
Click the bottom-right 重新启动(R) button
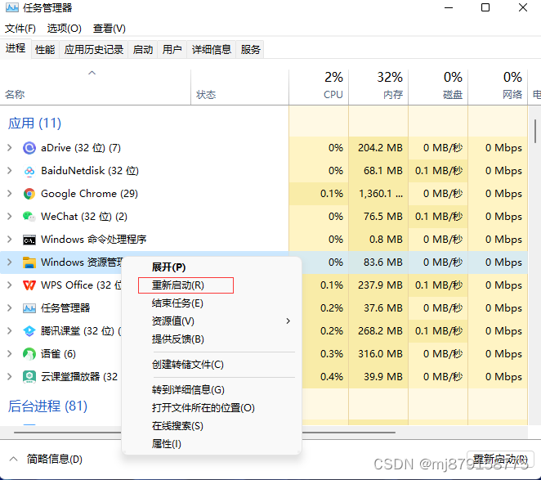[500, 460]
